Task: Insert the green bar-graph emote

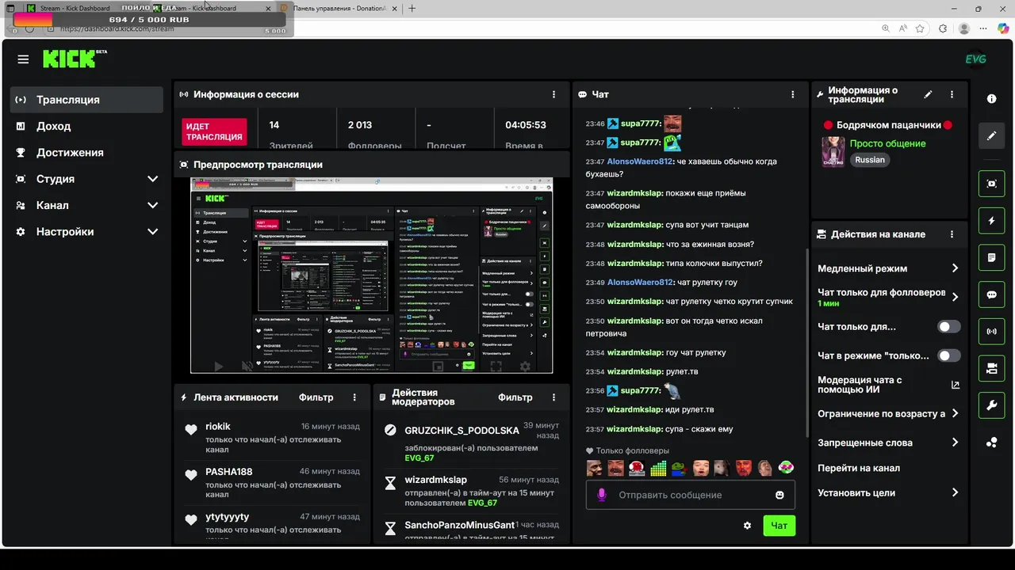Action: 658,468
